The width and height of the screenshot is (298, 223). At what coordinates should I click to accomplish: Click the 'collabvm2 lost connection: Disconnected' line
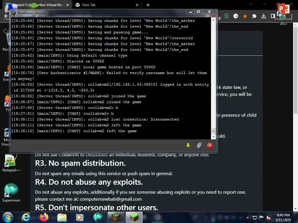click(x=95, y=119)
